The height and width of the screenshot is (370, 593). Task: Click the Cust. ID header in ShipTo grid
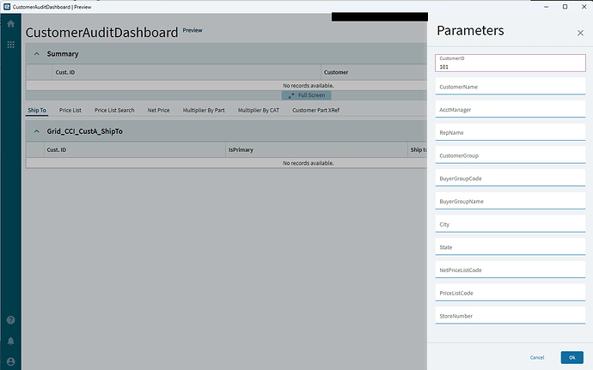click(57, 149)
